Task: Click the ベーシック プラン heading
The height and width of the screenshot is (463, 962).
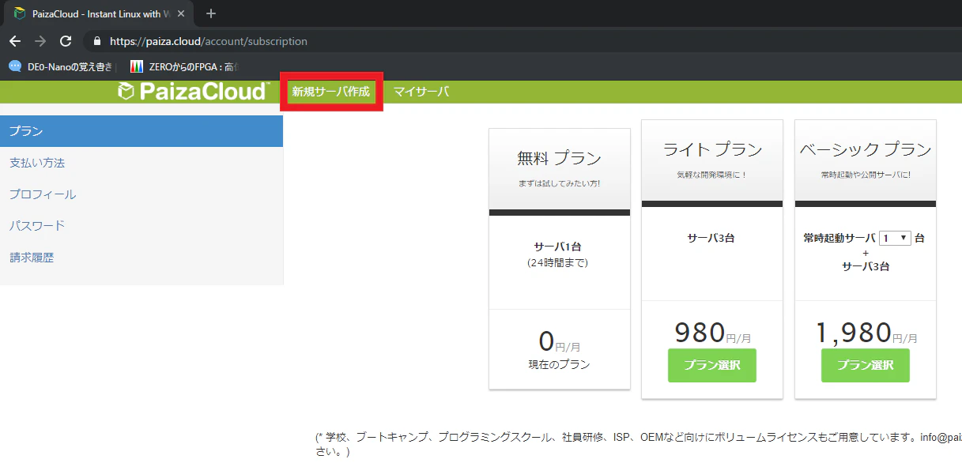Action: pos(865,149)
